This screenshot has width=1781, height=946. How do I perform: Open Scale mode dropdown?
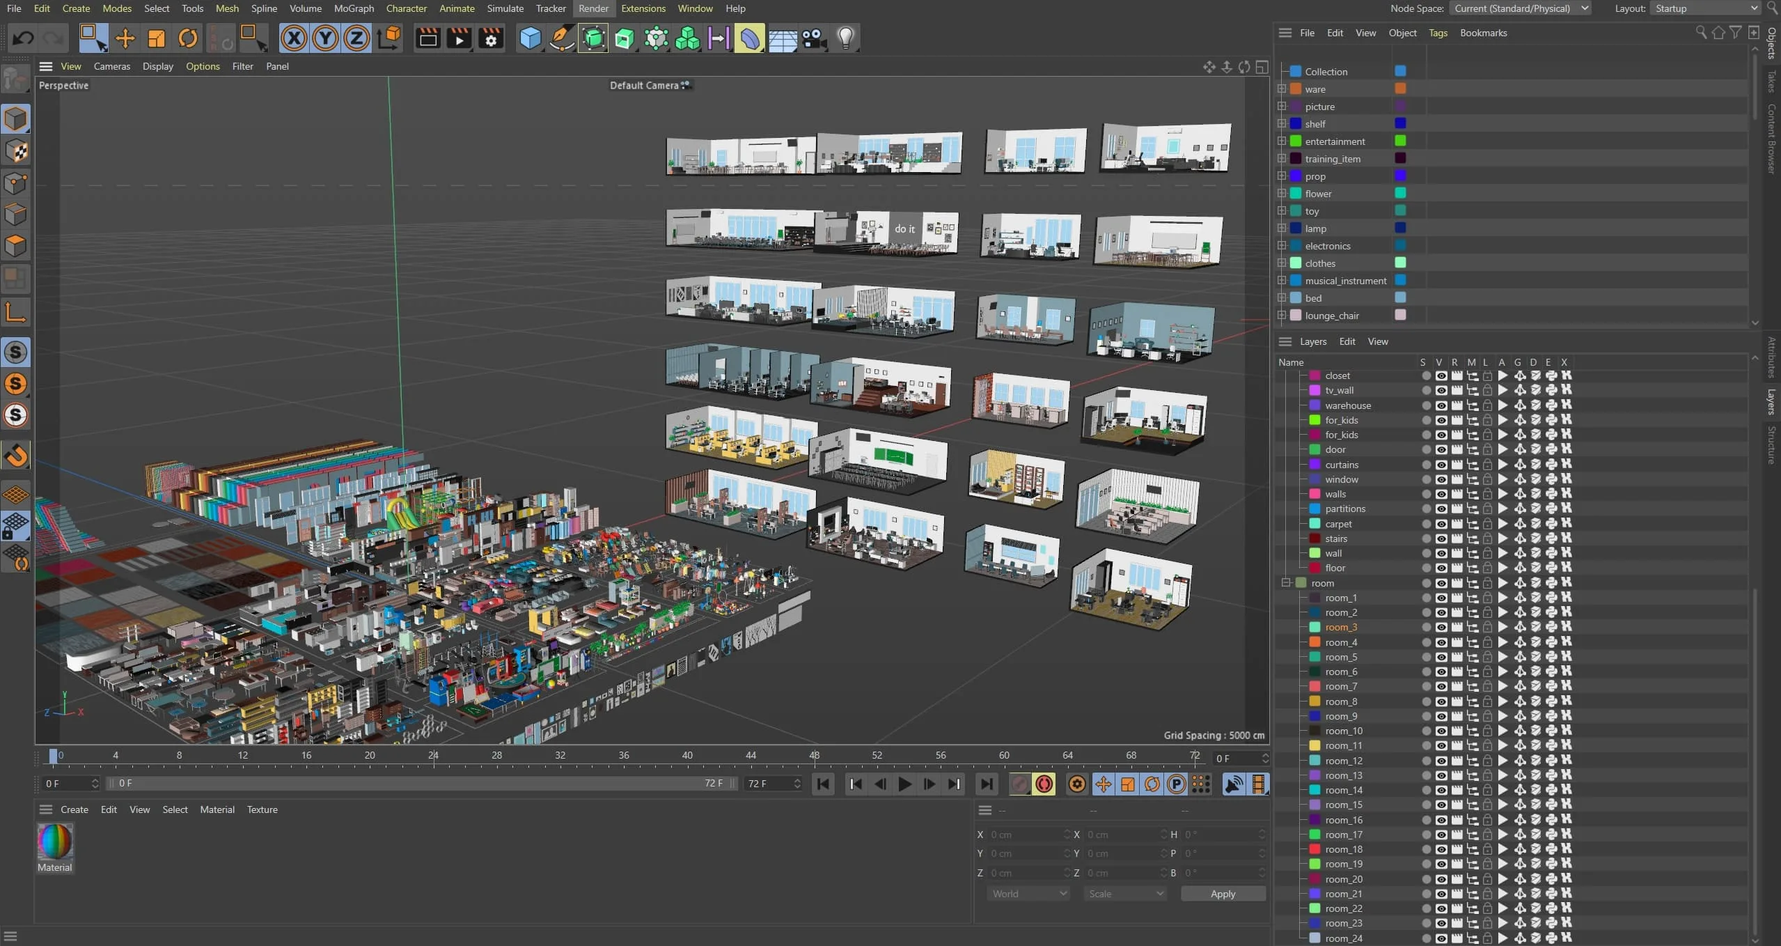pos(1124,894)
